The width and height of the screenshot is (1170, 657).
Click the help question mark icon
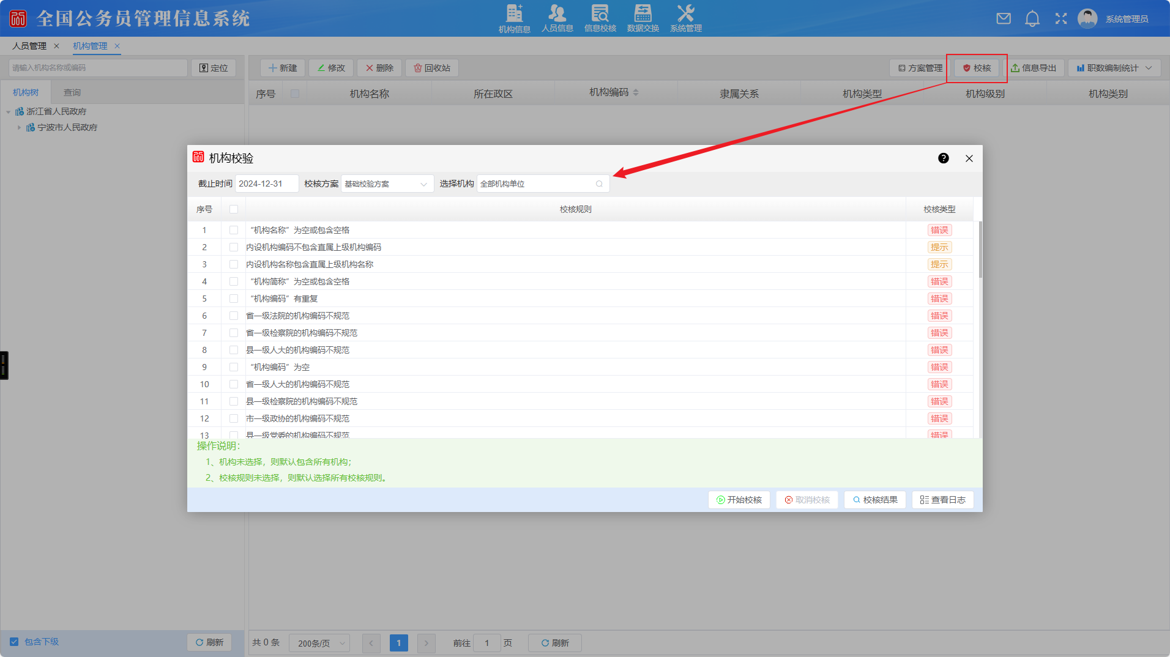(x=944, y=158)
